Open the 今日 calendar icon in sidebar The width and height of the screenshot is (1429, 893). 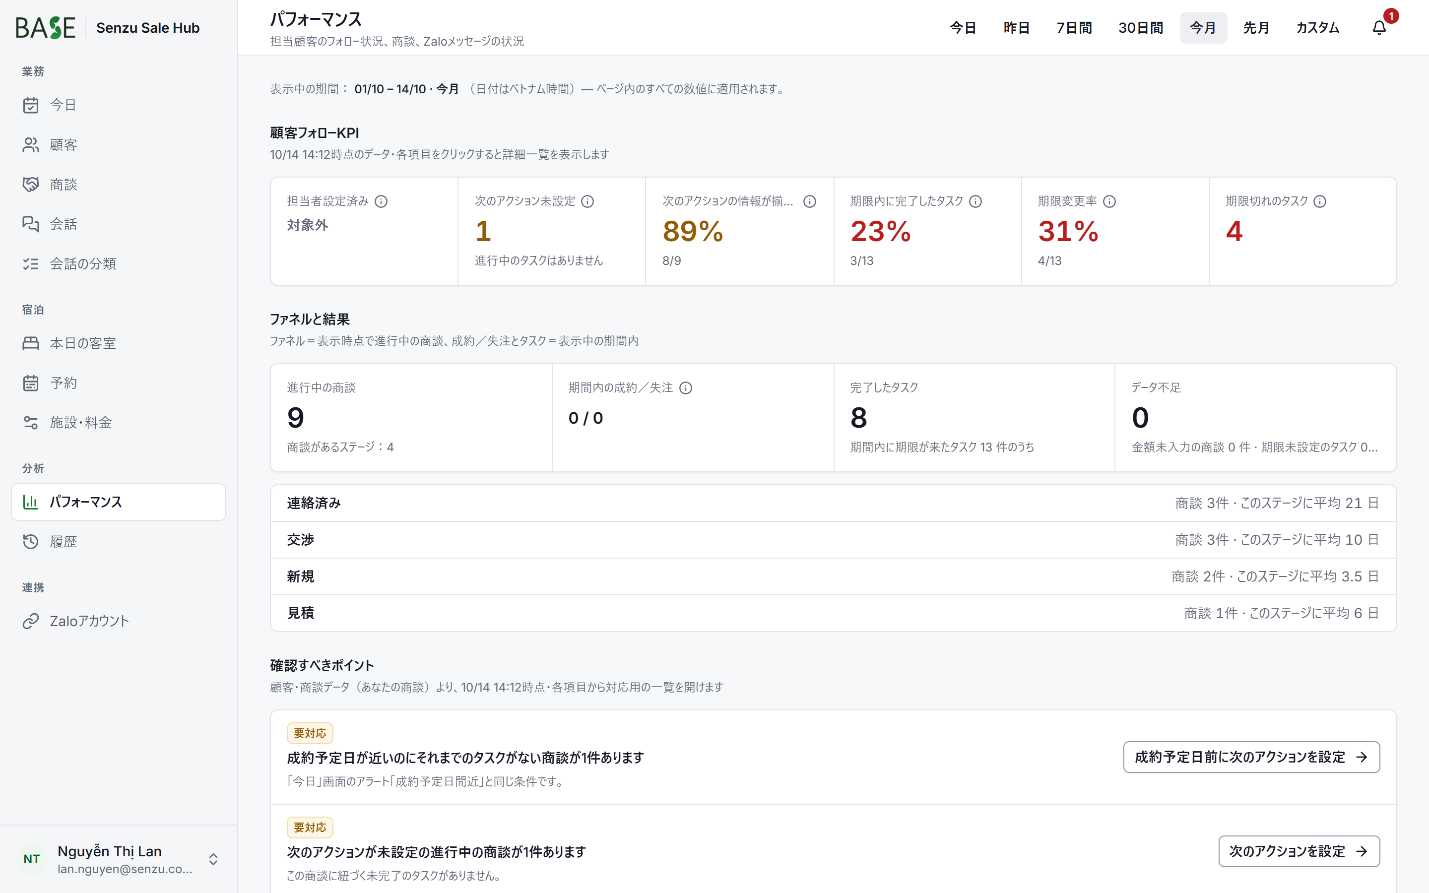(x=31, y=105)
